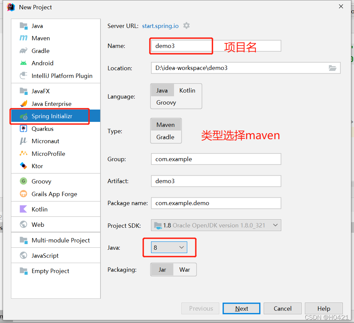Click the Next button
354x323 pixels.
(x=241, y=309)
